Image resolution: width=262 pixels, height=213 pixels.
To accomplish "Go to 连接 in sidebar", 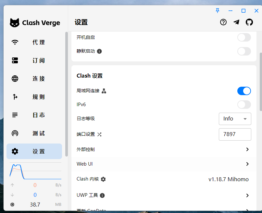I will [x=34, y=79].
